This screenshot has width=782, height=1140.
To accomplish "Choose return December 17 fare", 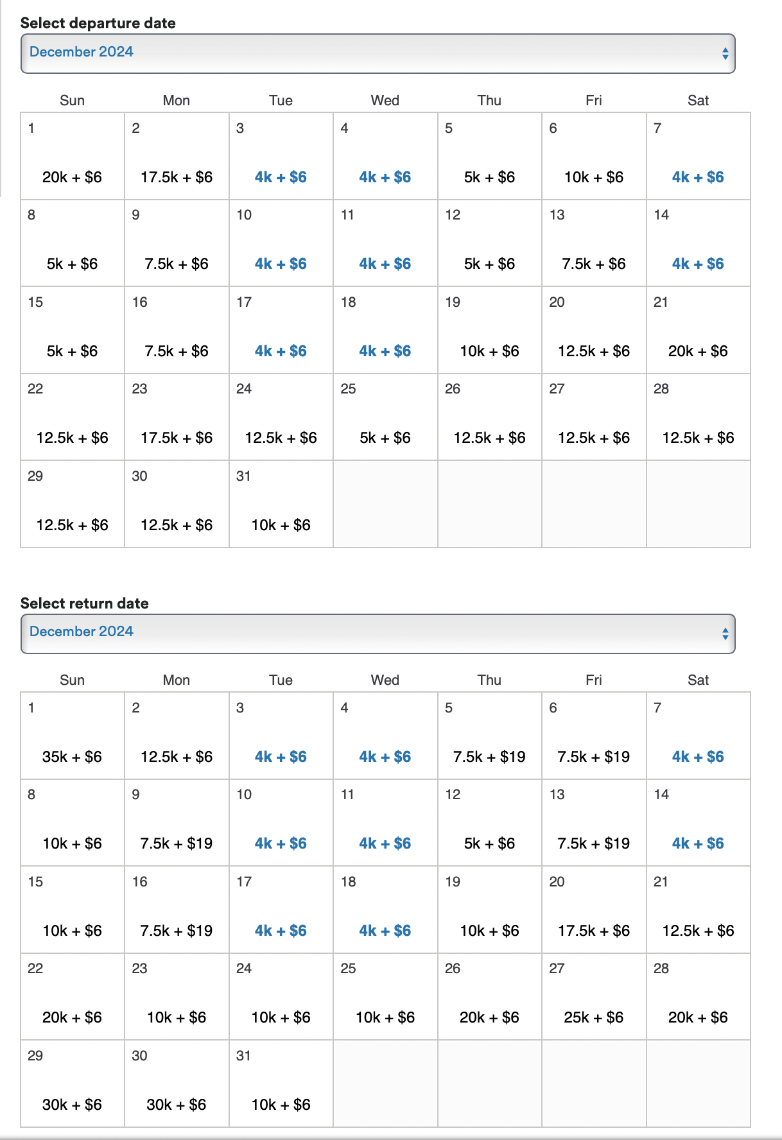I will (281, 931).
